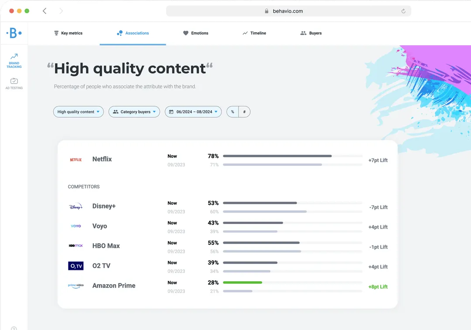
Task: Click the 71% previous value for Netflix
Action: (215, 165)
